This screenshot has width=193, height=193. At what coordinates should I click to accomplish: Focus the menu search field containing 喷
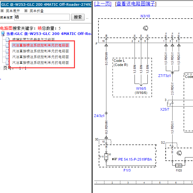point(42,17)
